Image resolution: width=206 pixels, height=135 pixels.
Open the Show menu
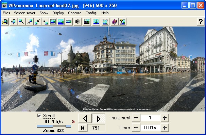[x=44, y=13]
